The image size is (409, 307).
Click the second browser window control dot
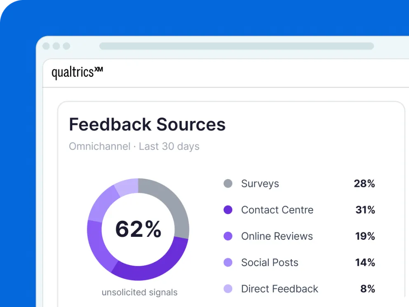(56, 46)
